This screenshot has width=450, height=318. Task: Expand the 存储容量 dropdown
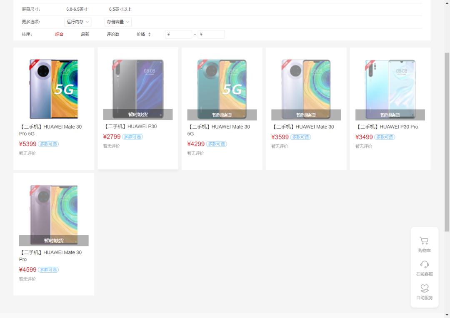pos(118,22)
